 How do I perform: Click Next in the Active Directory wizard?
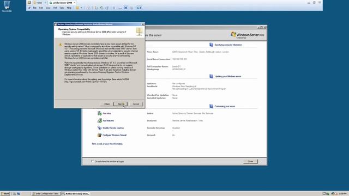tap(121, 104)
